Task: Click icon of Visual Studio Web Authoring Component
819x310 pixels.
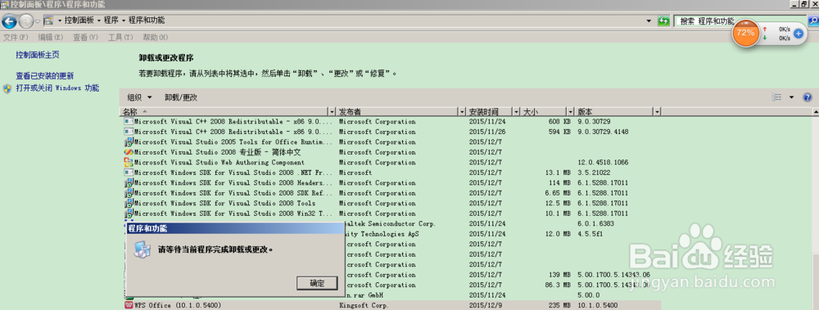Action: point(129,162)
